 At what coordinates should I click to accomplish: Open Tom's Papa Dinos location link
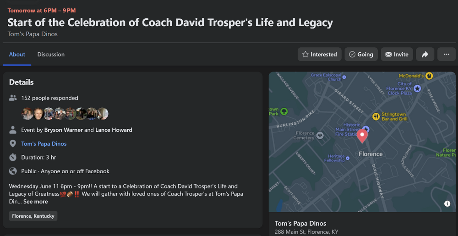tap(44, 144)
